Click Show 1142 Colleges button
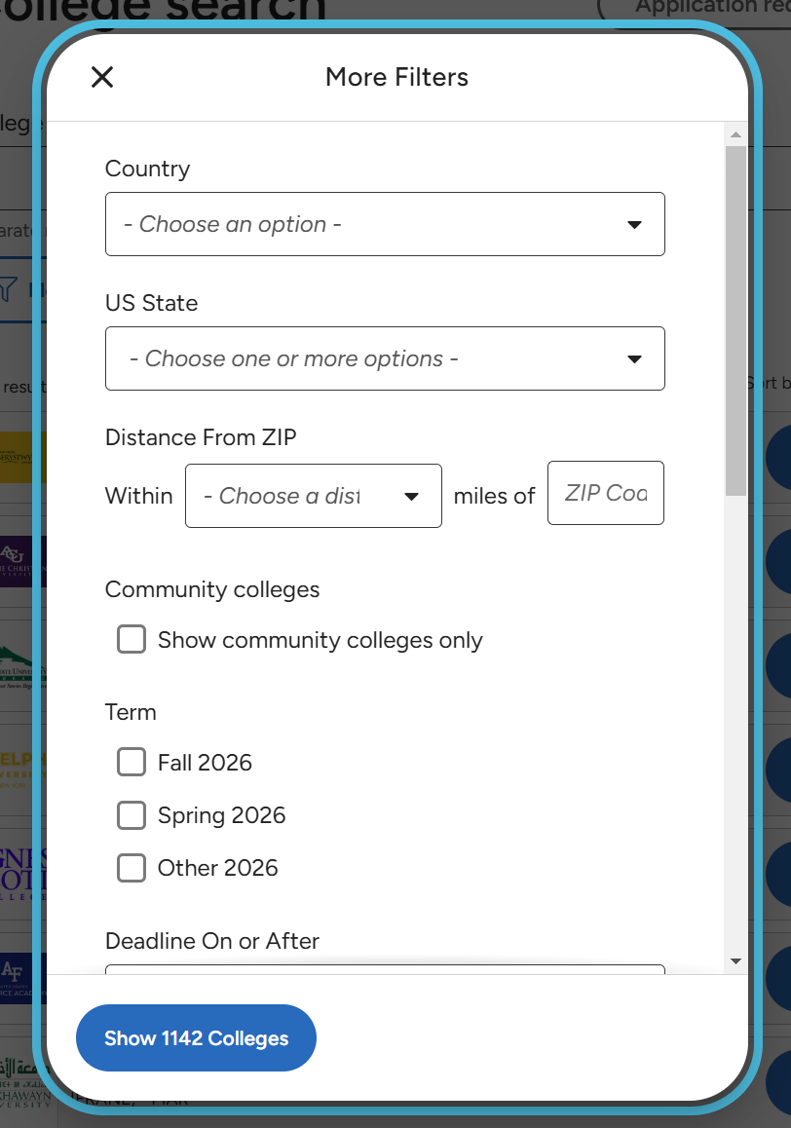791x1128 pixels. coord(196,1038)
